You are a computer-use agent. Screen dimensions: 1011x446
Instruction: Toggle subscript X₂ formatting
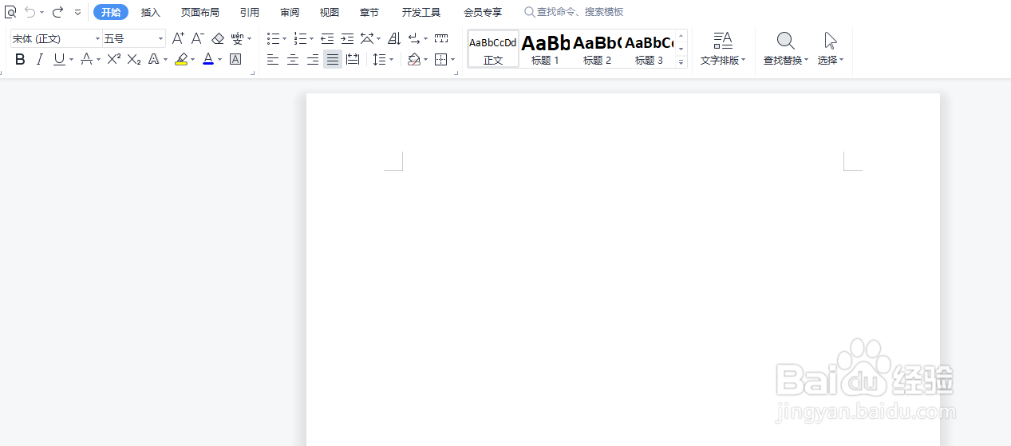pyautogui.click(x=134, y=59)
